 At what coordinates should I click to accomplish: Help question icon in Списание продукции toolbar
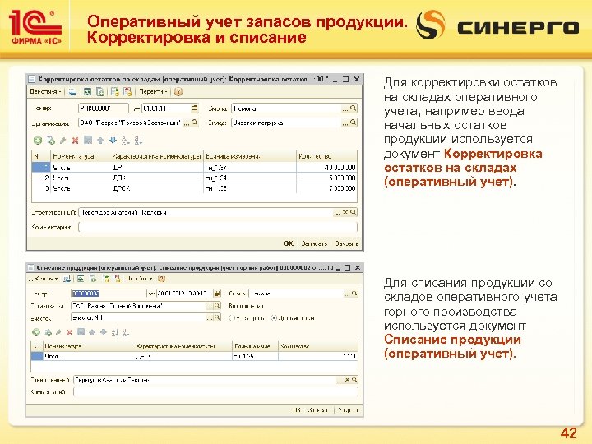click(161, 279)
